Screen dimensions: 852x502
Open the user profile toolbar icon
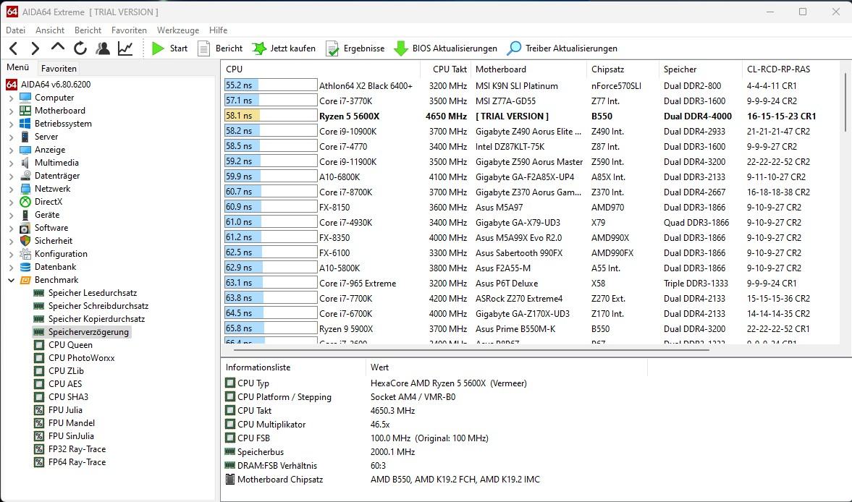103,48
